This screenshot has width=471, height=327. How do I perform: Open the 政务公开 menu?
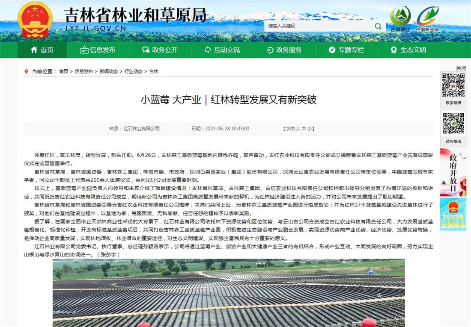point(160,50)
